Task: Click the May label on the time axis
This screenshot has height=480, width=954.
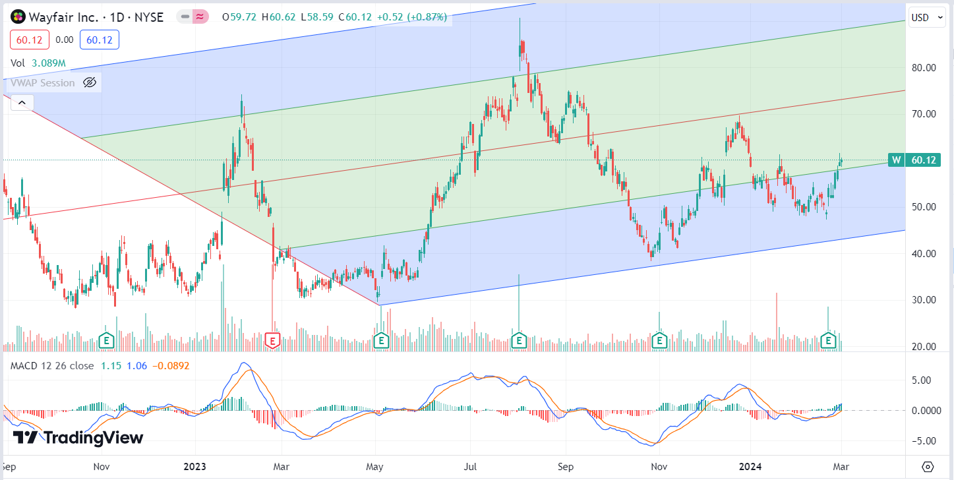Action: [x=375, y=467]
